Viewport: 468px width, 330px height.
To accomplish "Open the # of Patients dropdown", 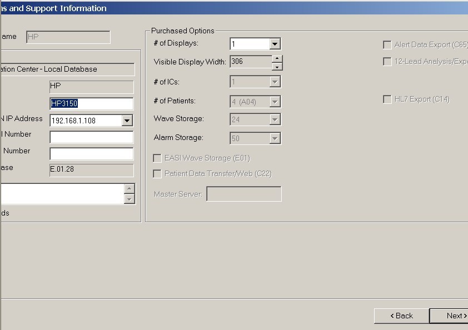I will 275,102.
